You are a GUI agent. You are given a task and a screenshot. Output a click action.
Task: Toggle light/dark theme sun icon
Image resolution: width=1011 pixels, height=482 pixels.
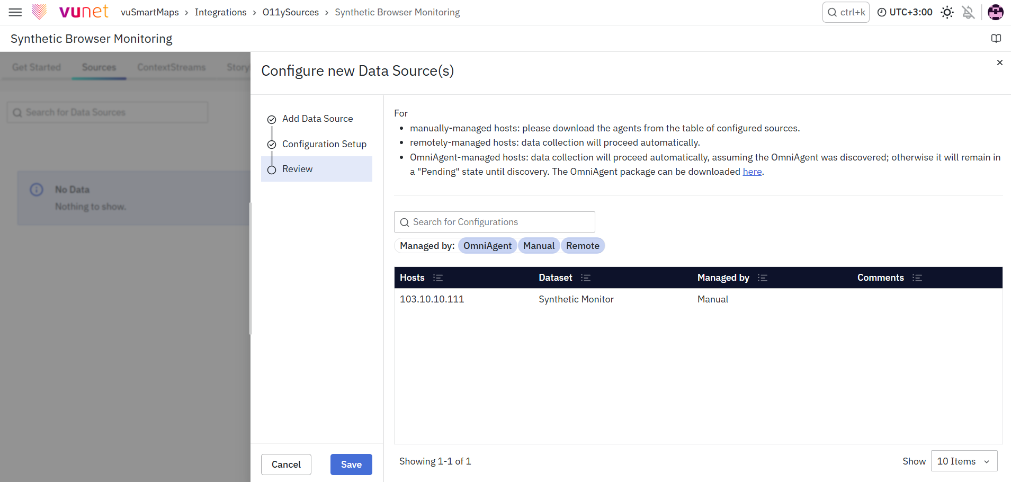tap(947, 12)
